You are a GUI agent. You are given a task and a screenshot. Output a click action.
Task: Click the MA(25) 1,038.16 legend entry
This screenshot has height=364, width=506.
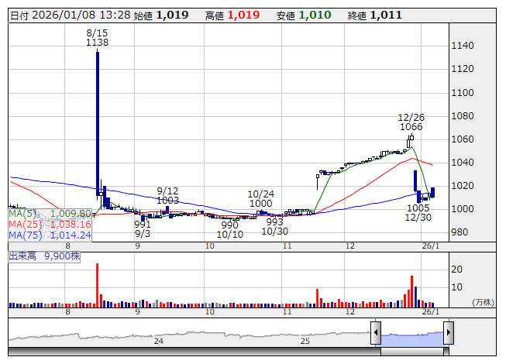click(x=50, y=225)
